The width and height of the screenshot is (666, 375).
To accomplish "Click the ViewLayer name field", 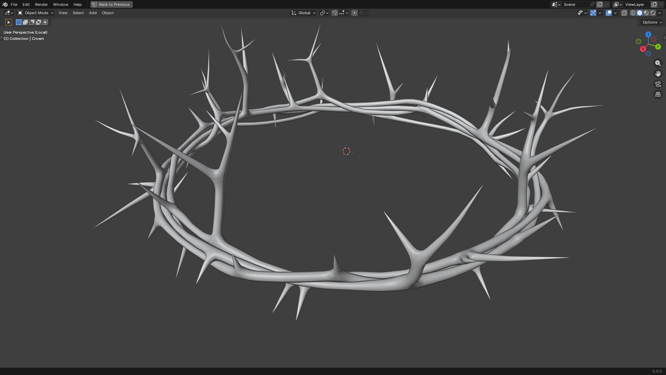I will point(637,5).
